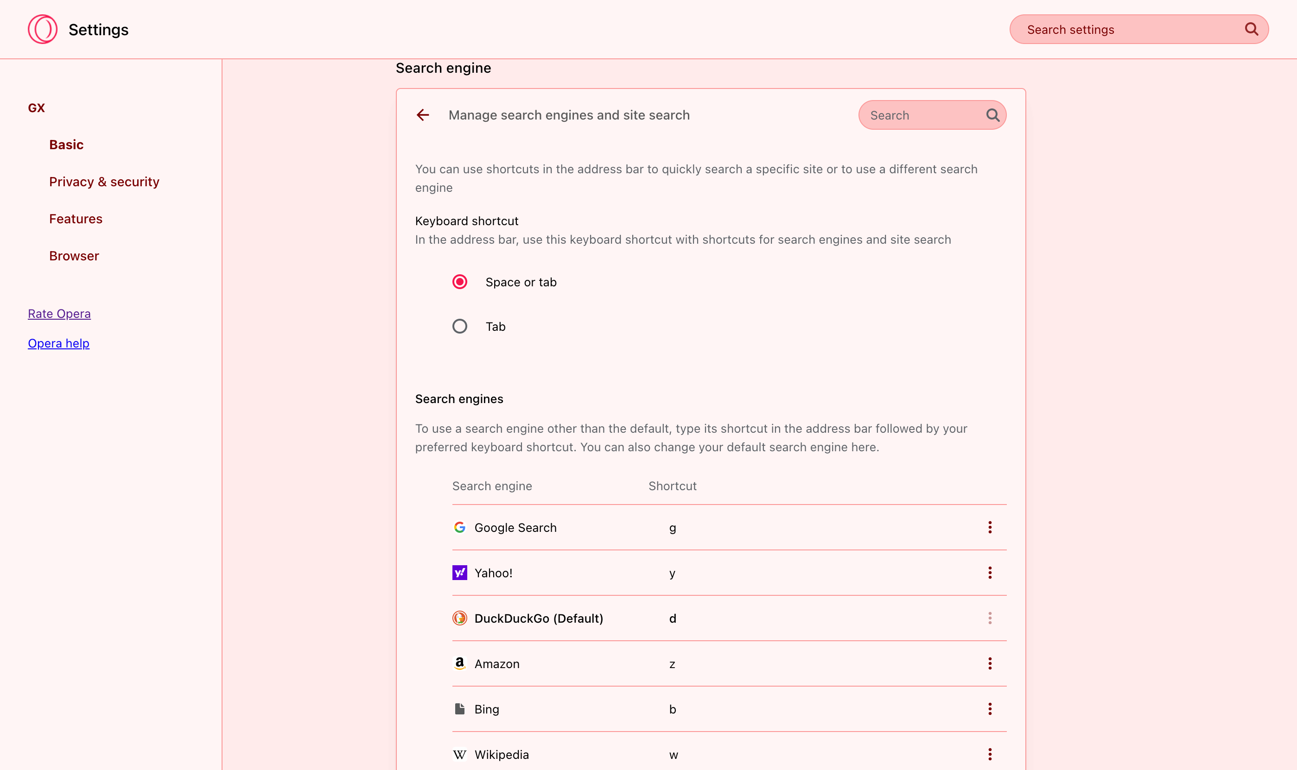Select the Space or tab keyboard shortcut option
This screenshot has height=770, width=1297.
coord(460,282)
